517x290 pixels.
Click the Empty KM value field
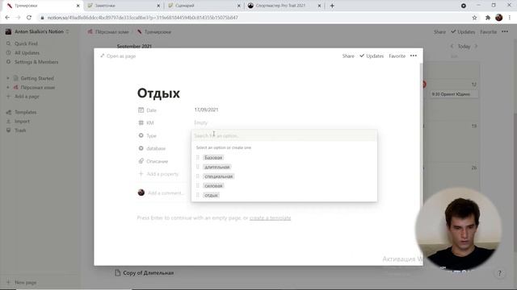click(201, 122)
